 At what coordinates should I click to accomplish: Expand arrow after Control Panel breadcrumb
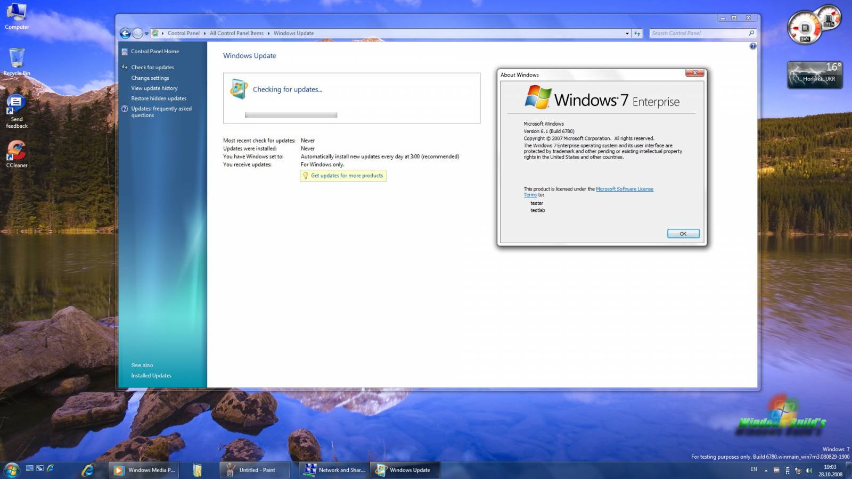204,33
